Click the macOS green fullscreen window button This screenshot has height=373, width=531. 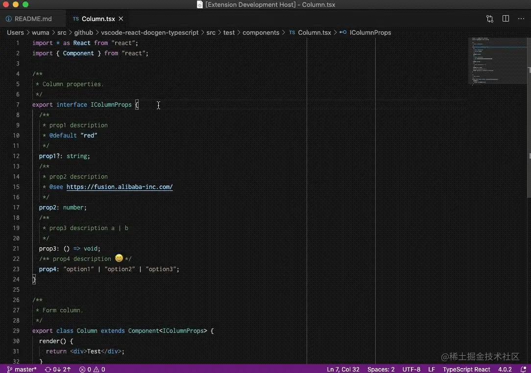25,4
